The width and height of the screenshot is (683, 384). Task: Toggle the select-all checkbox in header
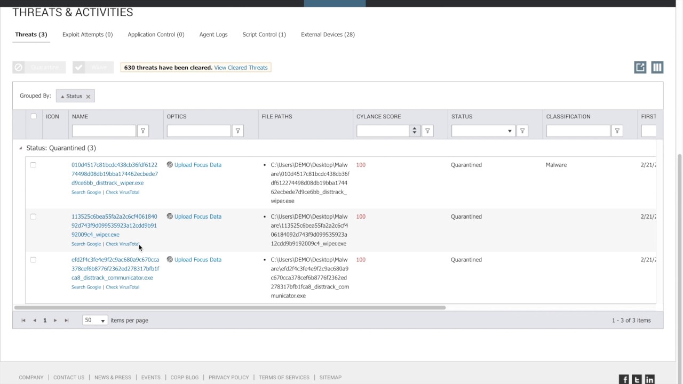34,116
